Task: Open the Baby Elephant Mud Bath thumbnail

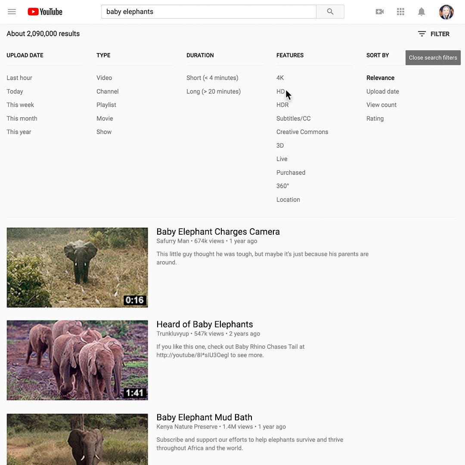Action: click(x=77, y=439)
